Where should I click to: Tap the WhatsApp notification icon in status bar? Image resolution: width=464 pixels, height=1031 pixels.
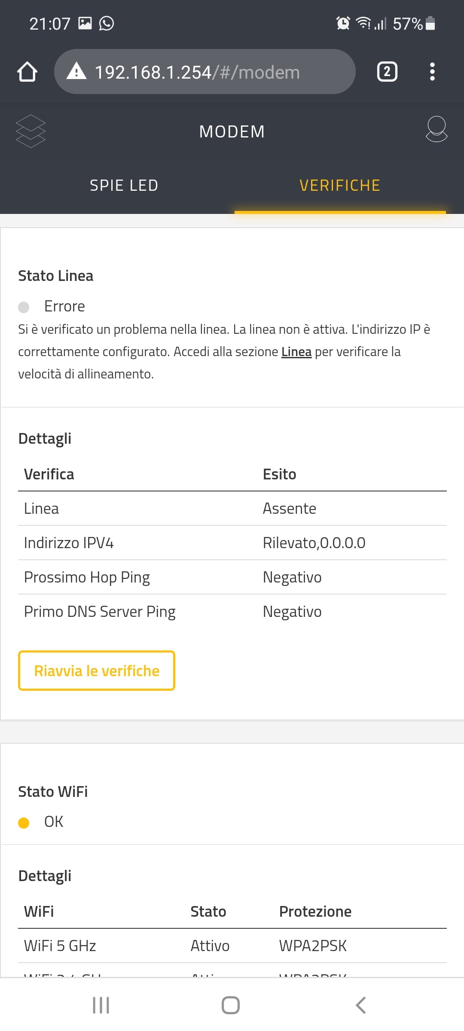[107, 23]
